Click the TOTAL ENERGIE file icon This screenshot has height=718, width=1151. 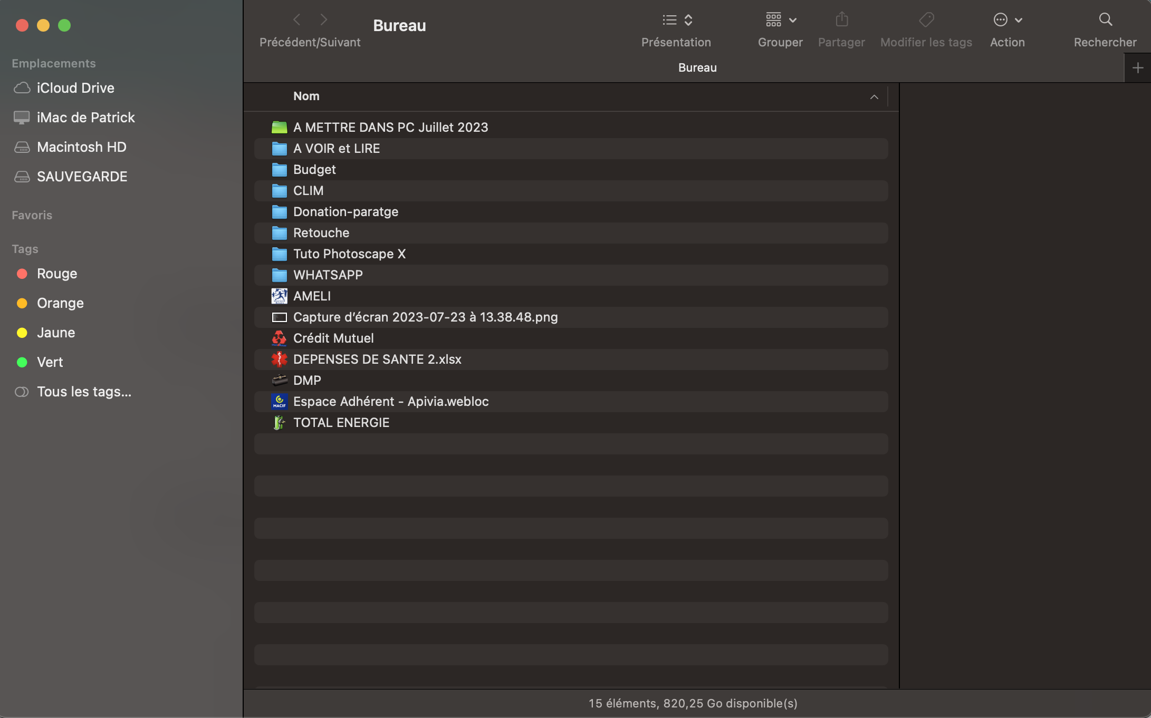pos(279,422)
